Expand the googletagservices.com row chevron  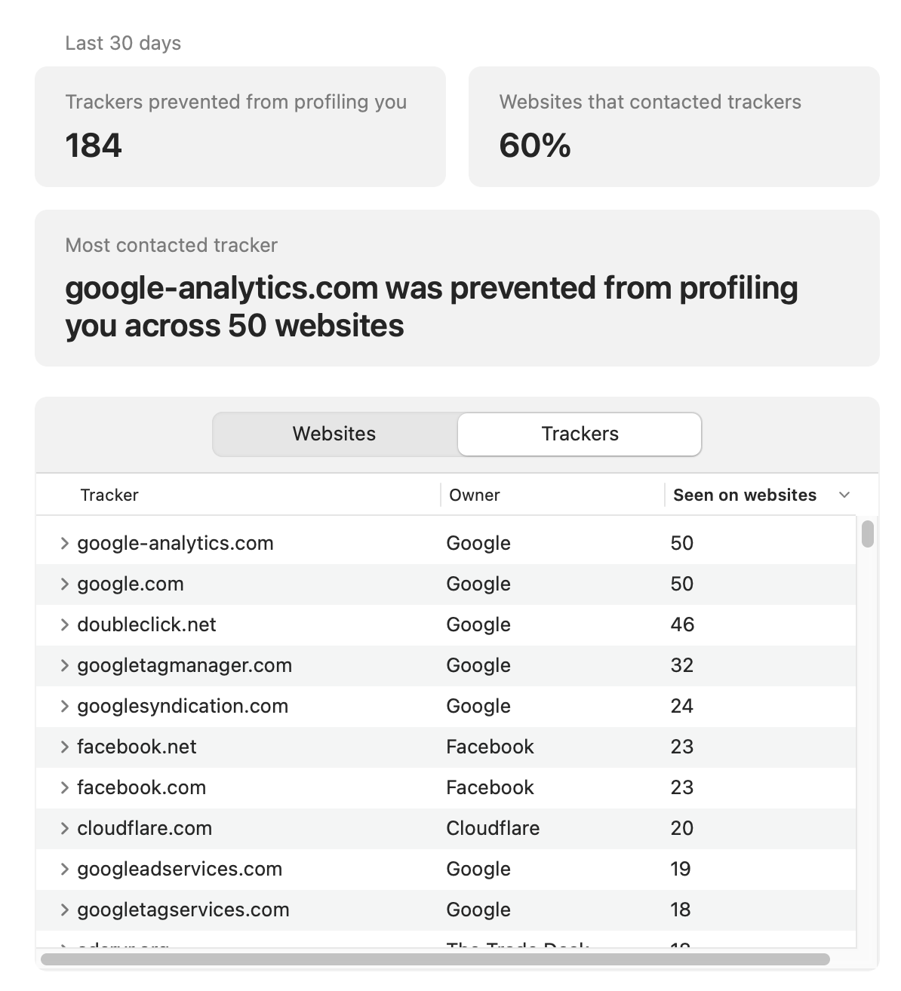click(x=64, y=910)
